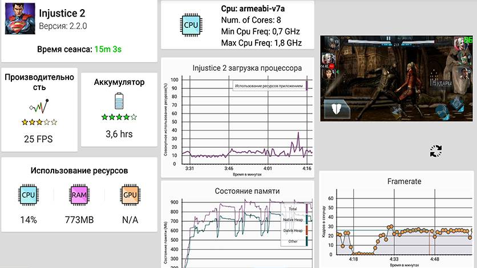Toggle Other series in memory legend

[293, 241]
